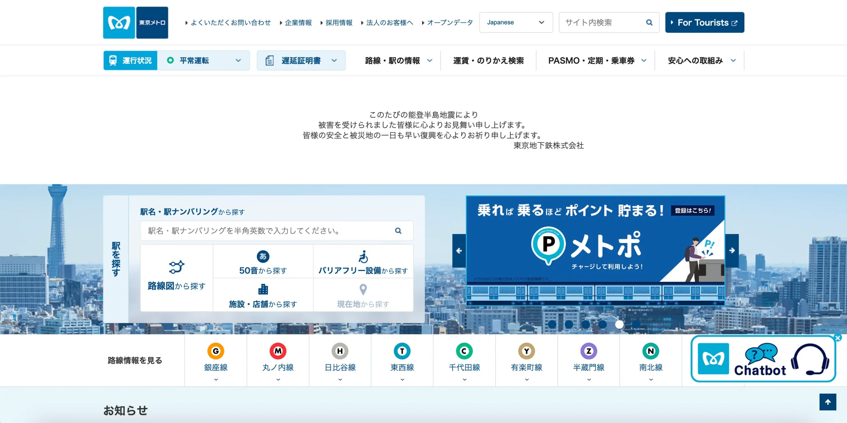Click the carousel next arrow
This screenshot has height=423, width=847.
(x=732, y=251)
